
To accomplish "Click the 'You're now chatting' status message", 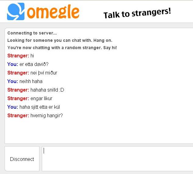I will 62,48.
